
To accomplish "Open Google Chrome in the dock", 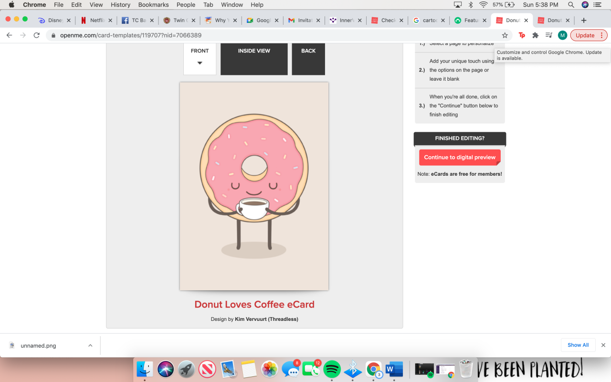I will coord(374,369).
